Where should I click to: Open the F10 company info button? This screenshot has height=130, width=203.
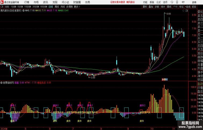tap(175, 7)
